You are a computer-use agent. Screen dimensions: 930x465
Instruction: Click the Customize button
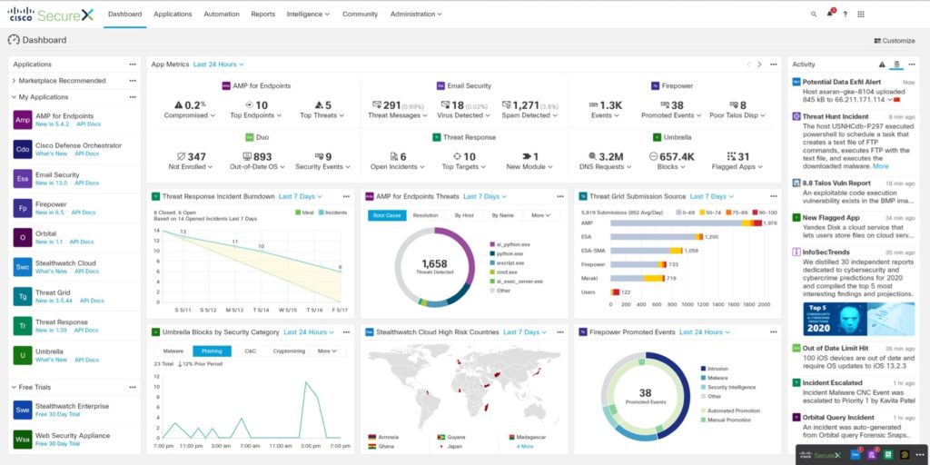coord(894,41)
